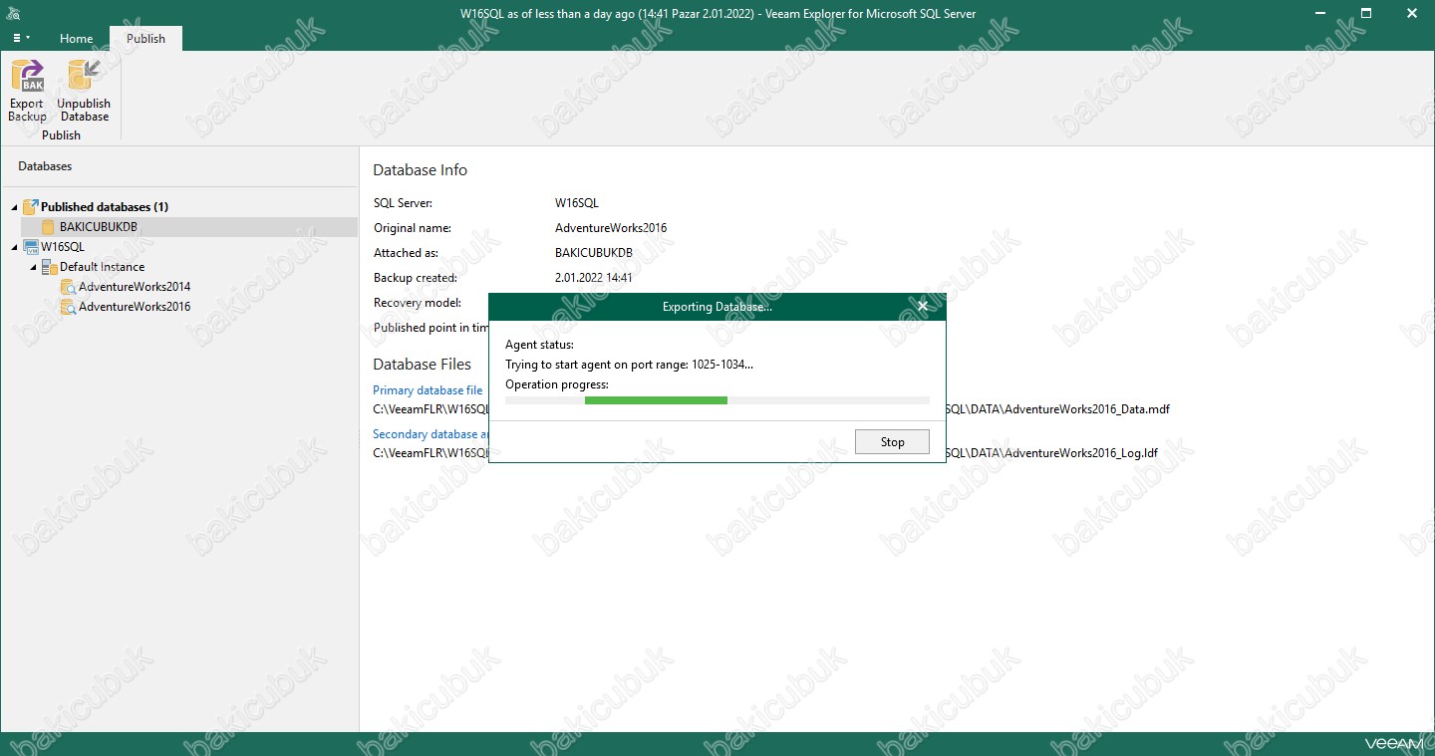Click the Original name value AdventureWorks2016
Screen dimensions: 1435x756
pos(611,228)
